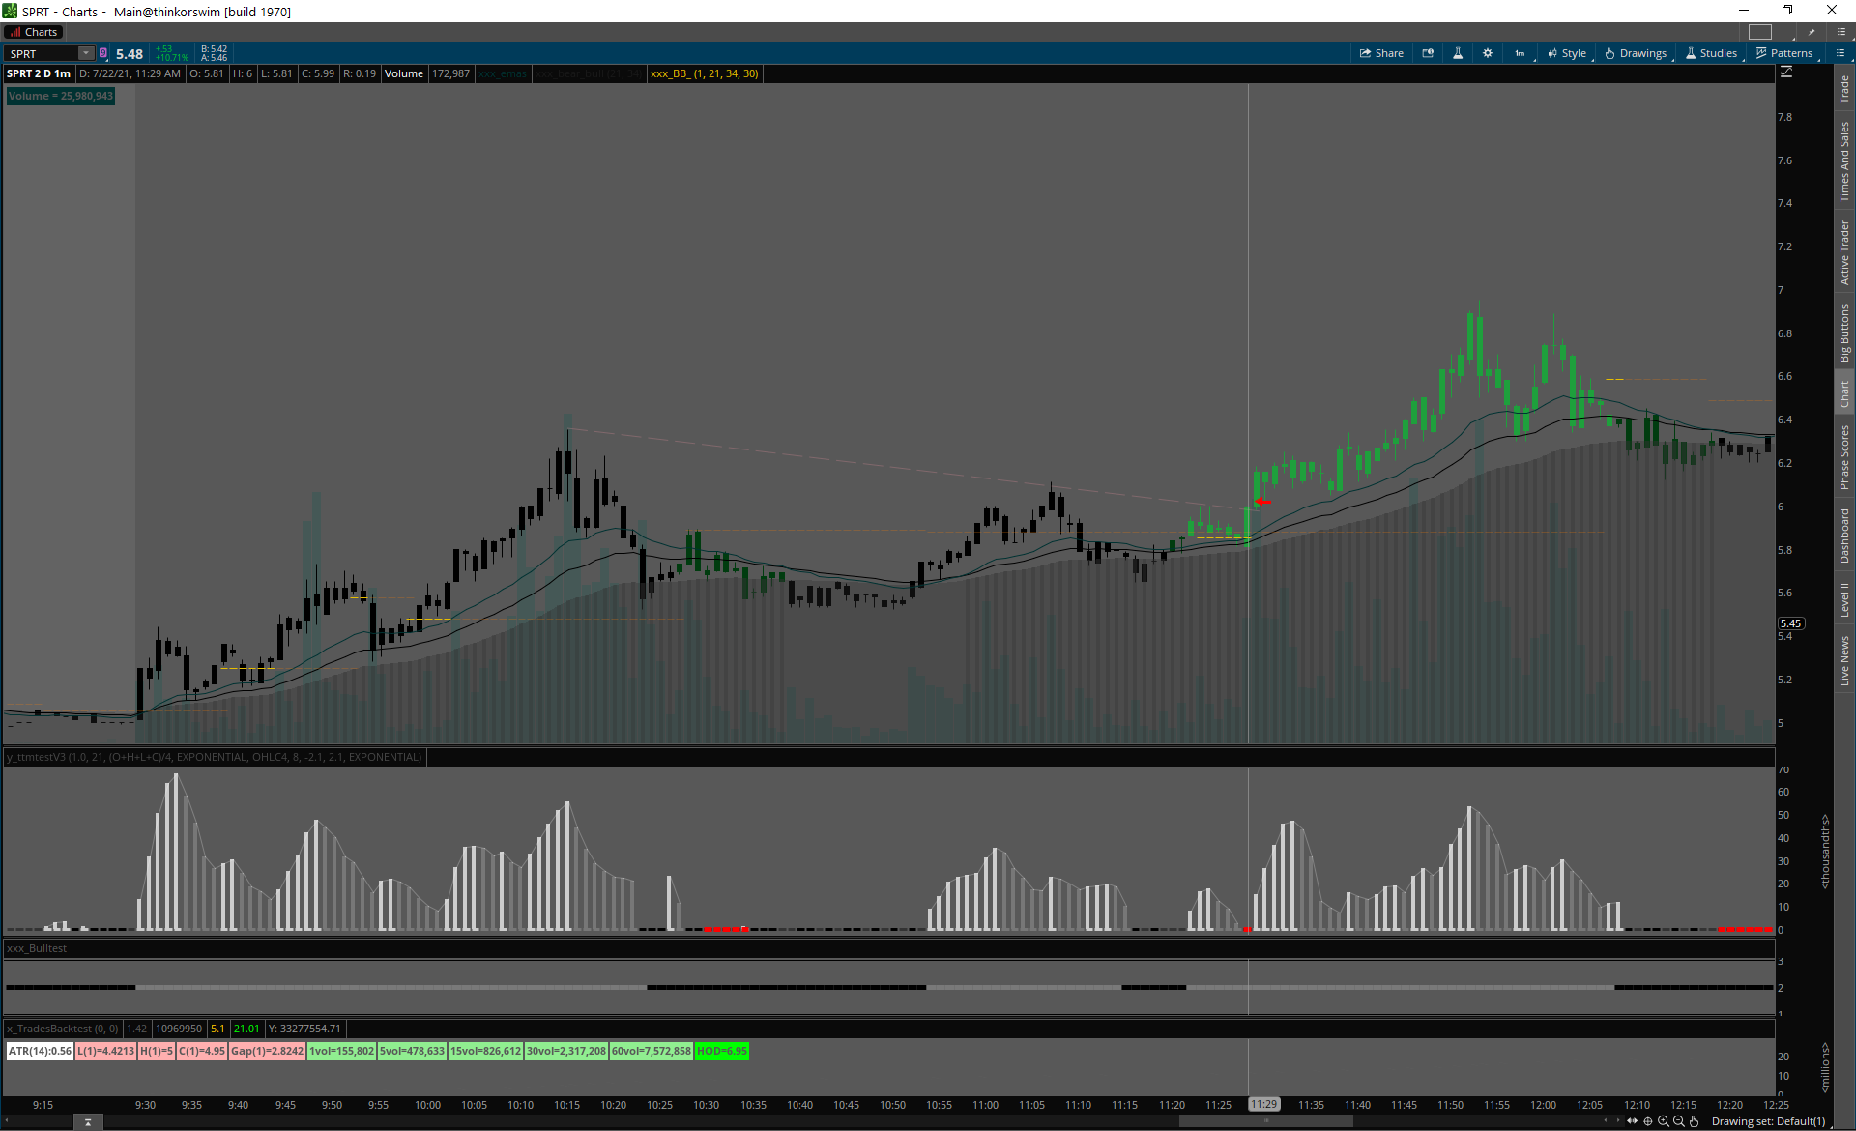The image size is (1856, 1131).
Task: Click the purple symbol link color indicator
Action: [x=103, y=53]
